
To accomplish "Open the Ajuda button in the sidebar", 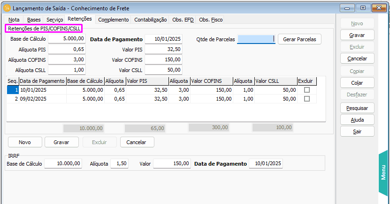I will (357, 120).
